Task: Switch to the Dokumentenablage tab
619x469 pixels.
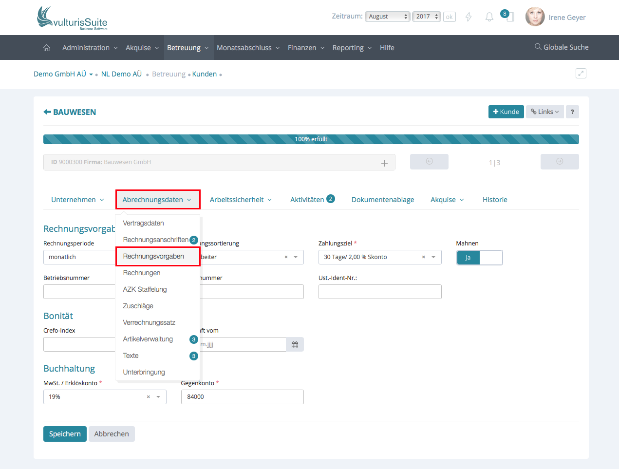Action: 383,200
